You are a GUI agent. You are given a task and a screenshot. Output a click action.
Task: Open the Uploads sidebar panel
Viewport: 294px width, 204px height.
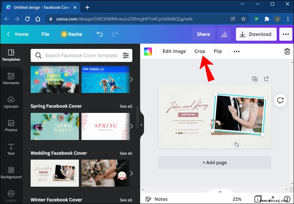[11, 102]
